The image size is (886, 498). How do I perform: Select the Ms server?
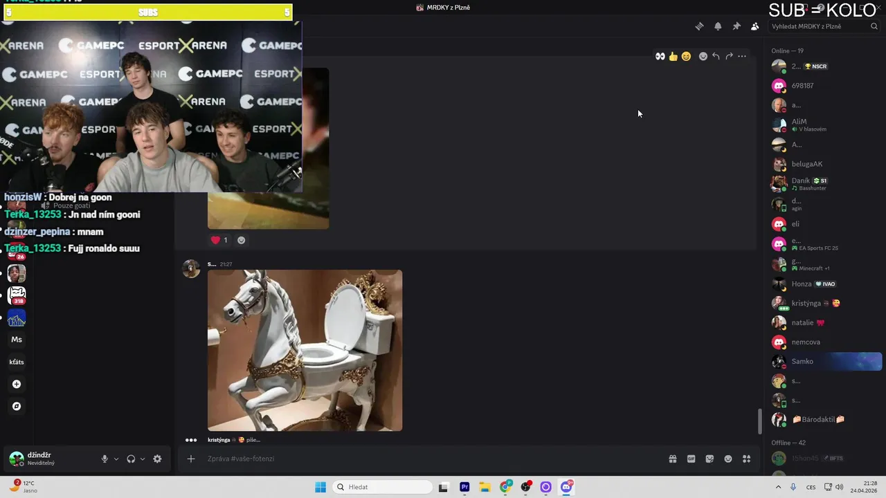(17, 340)
